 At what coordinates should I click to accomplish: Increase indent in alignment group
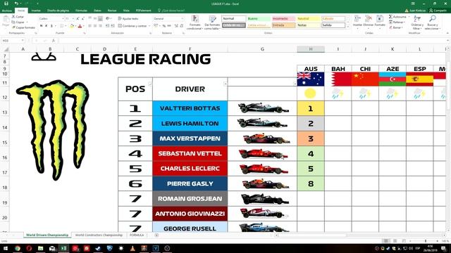pyautogui.click(x=113, y=26)
